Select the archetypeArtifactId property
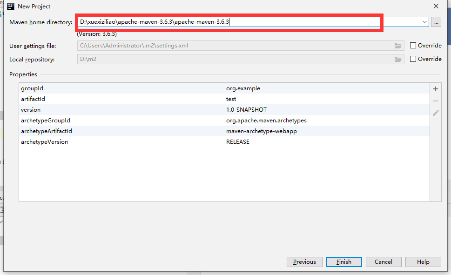This screenshot has height=275, width=451. pyautogui.click(x=46, y=131)
